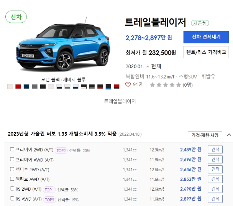Tick the 액티브 AWD (A/T) checkbox
This screenshot has height=206, width=233.
[x=12, y=179]
